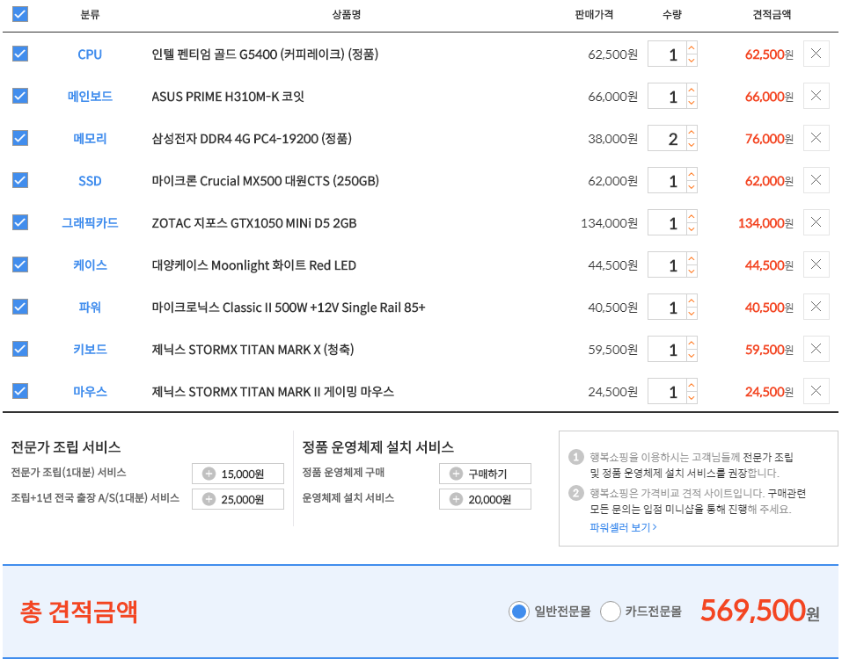This screenshot has width=842, height=659.
Task: Uncheck the 마우스 row checkbox
Action: [20, 391]
